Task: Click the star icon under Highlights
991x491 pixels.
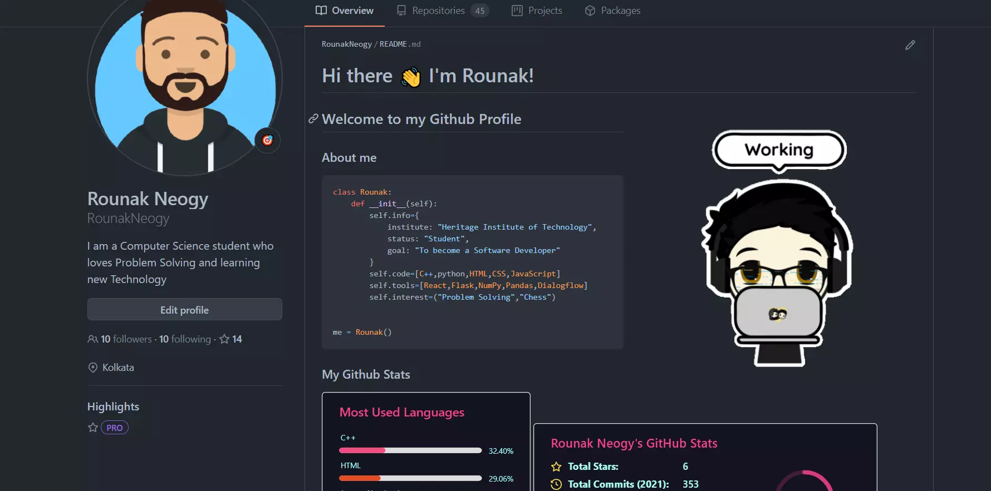Action: click(93, 427)
